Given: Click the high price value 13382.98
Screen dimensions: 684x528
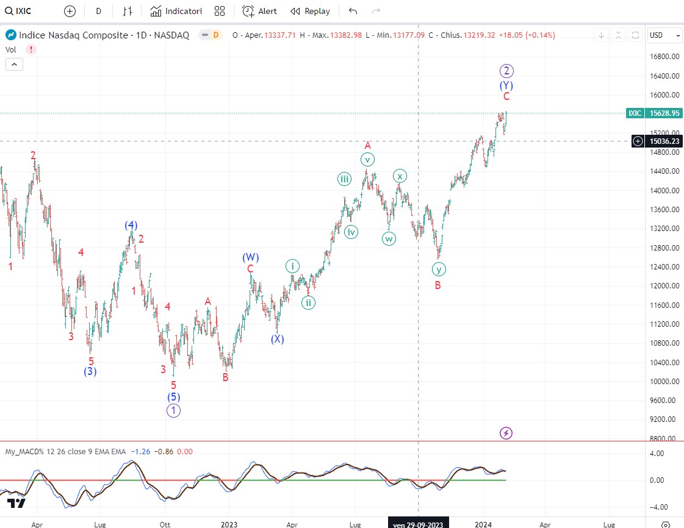Looking at the screenshot, I should pyautogui.click(x=346, y=35).
